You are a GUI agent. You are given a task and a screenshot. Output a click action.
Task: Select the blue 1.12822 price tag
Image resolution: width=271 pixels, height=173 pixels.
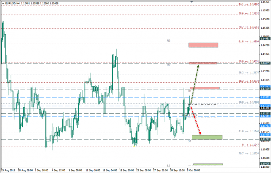265,98
